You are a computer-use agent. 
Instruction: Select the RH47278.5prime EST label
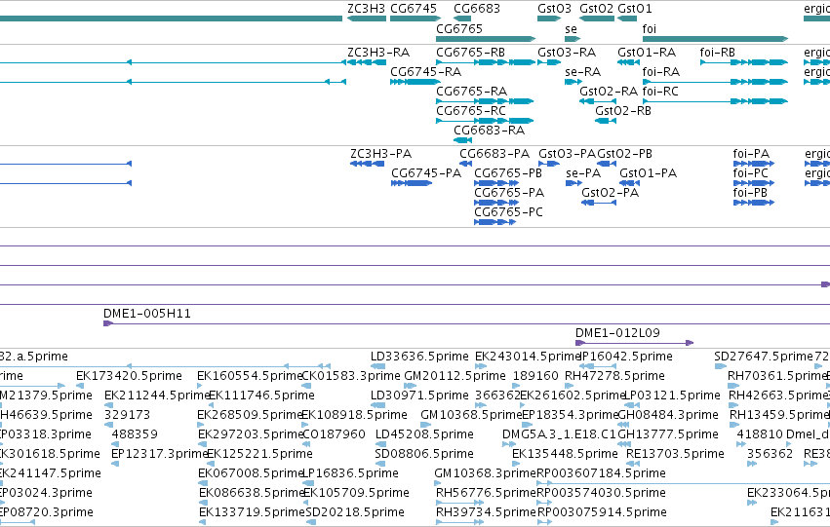(614, 376)
